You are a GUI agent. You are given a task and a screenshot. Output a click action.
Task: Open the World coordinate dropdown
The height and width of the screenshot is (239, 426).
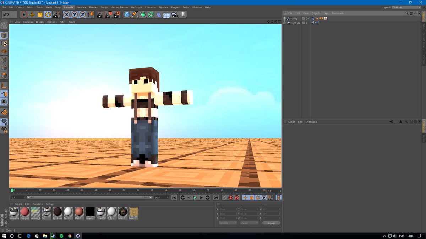click(228, 223)
